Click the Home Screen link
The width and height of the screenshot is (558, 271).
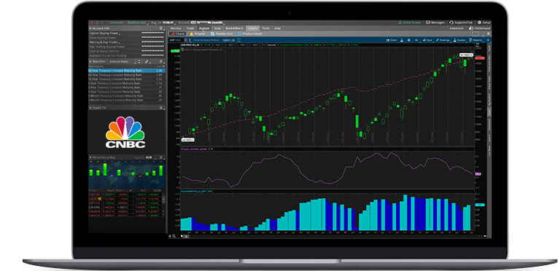pyautogui.click(x=410, y=23)
